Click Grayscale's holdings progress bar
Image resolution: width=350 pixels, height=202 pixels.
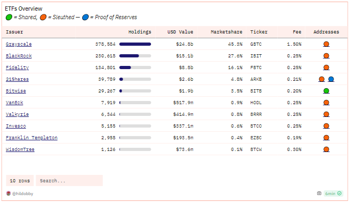135,44
